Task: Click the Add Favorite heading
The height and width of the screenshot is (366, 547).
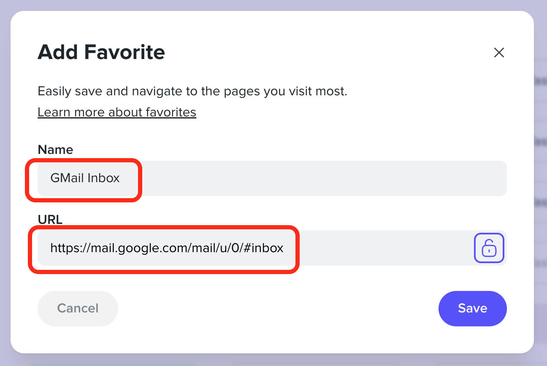Action: click(x=101, y=52)
